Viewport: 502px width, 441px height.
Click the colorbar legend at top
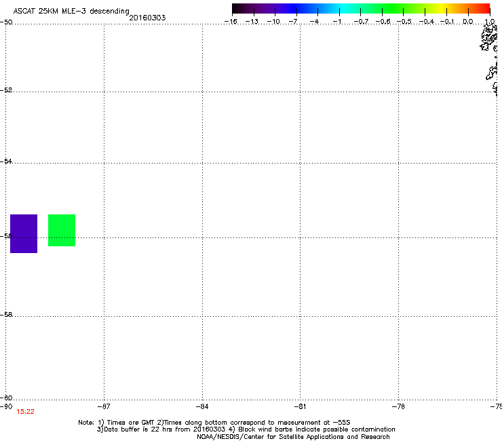pos(361,9)
